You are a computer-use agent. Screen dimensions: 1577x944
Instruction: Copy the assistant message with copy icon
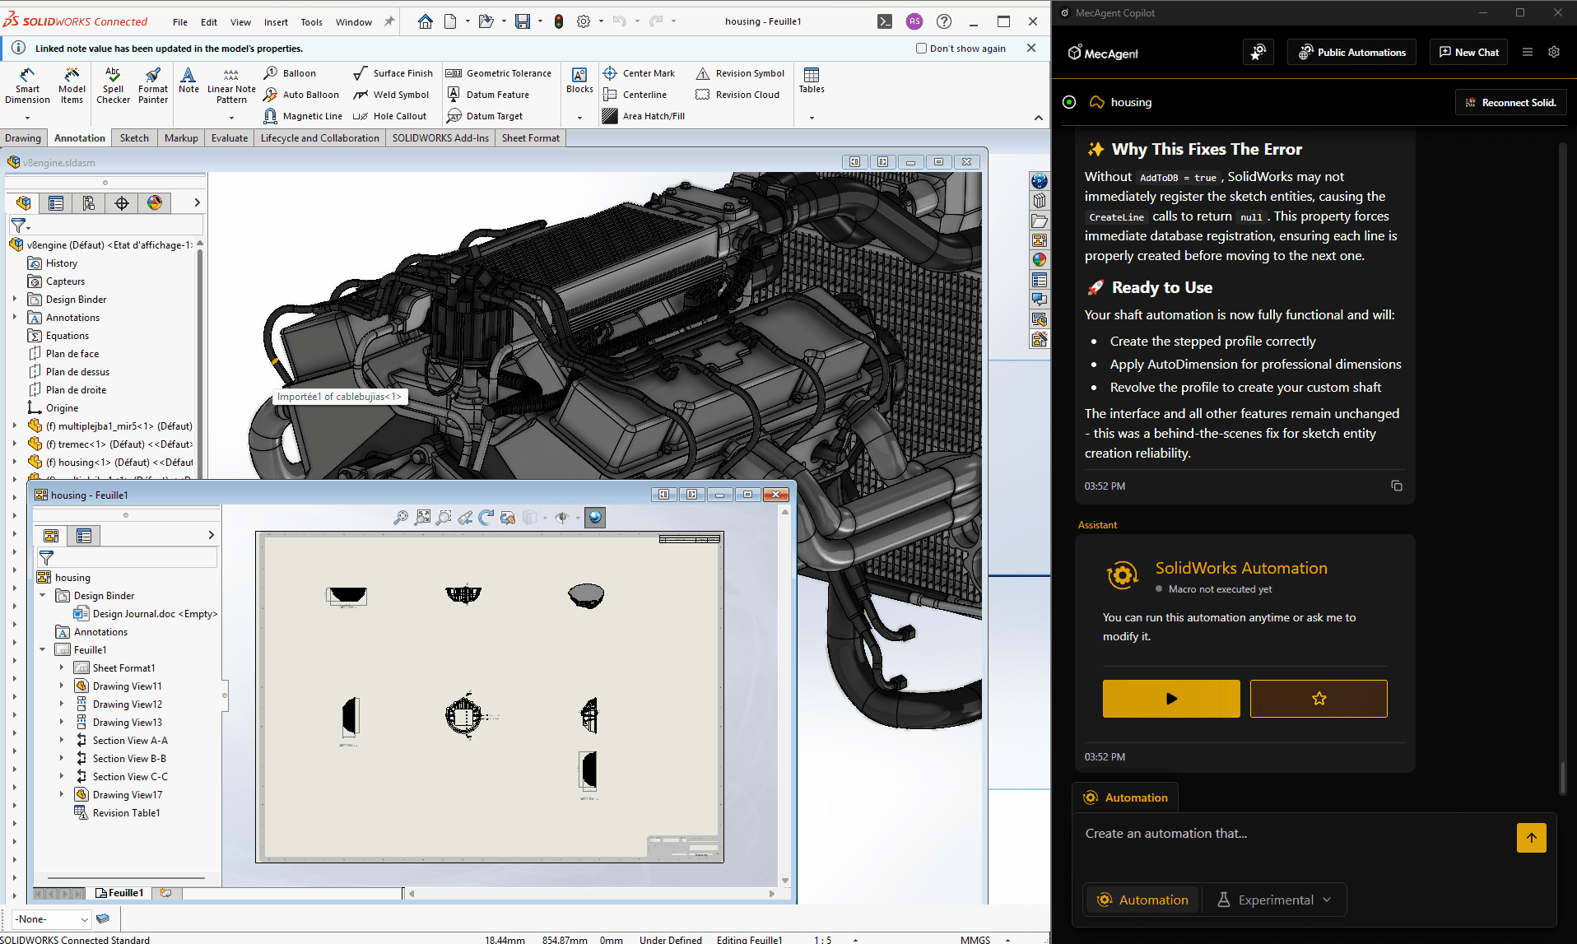[1396, 486]
